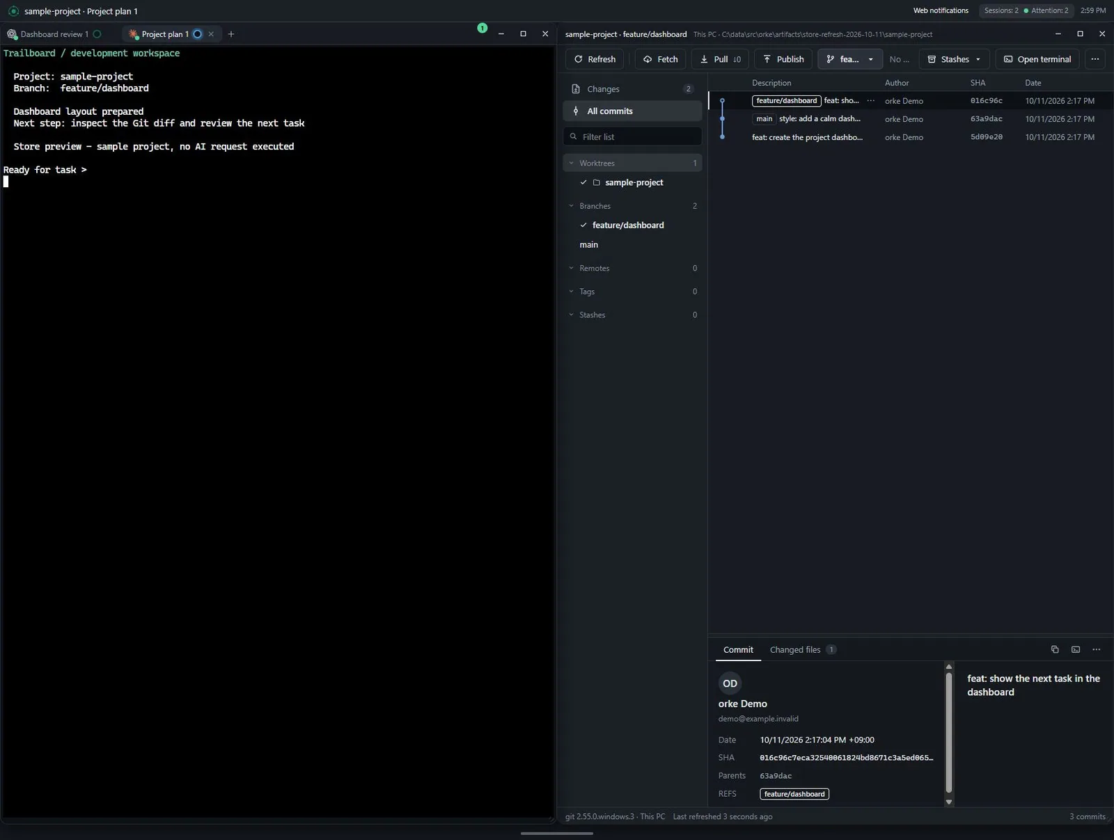1114x840 pixels.
Task: Collapse the Worktrees section
Action: (x=632, y=163)
